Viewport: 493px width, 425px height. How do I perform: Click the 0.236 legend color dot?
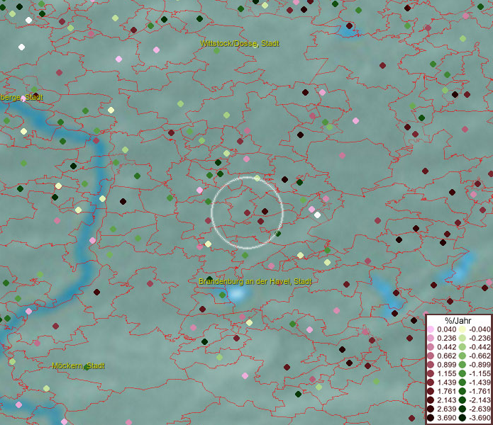(431, 339)
